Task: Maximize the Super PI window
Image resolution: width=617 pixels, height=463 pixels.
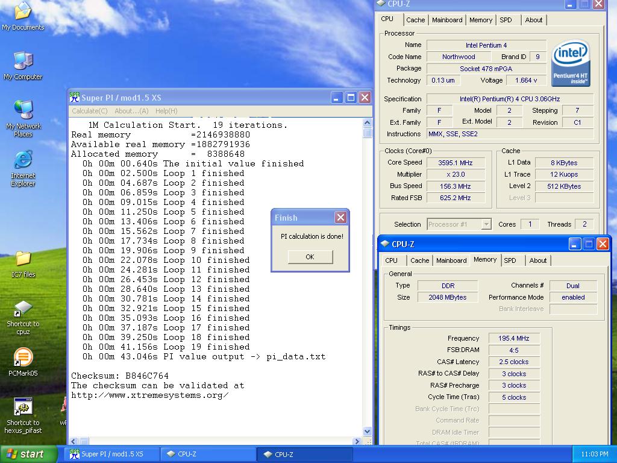Action: (351, 97)
